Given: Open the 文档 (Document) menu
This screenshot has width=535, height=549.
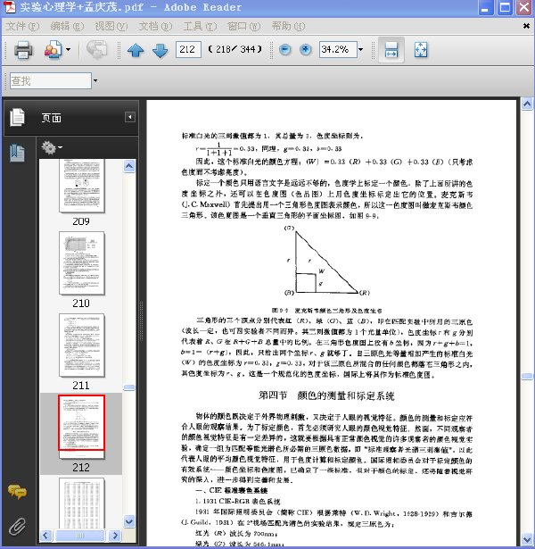Looking at the screenshot, I should pyautogui.click(x=155, y=26).
